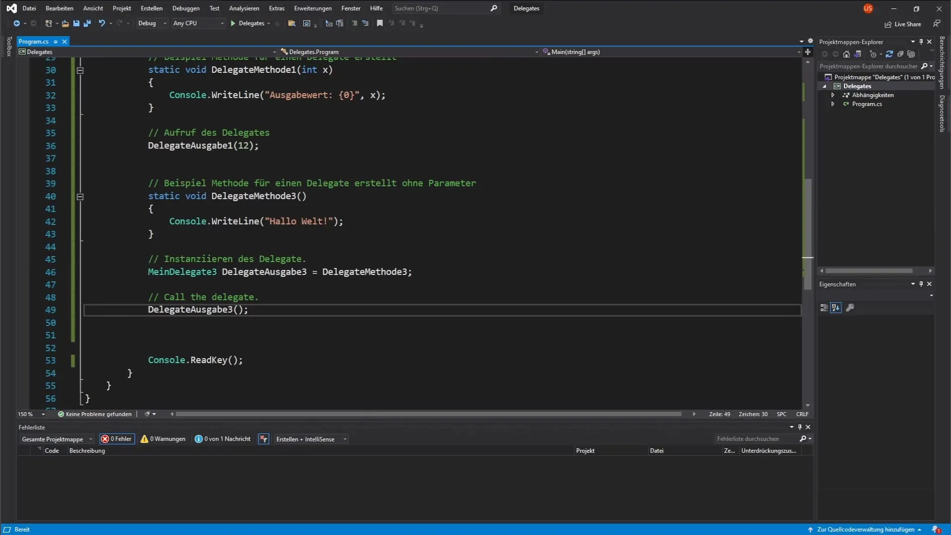
Task: Close the Program.cs tab
Action: (64, 42)
